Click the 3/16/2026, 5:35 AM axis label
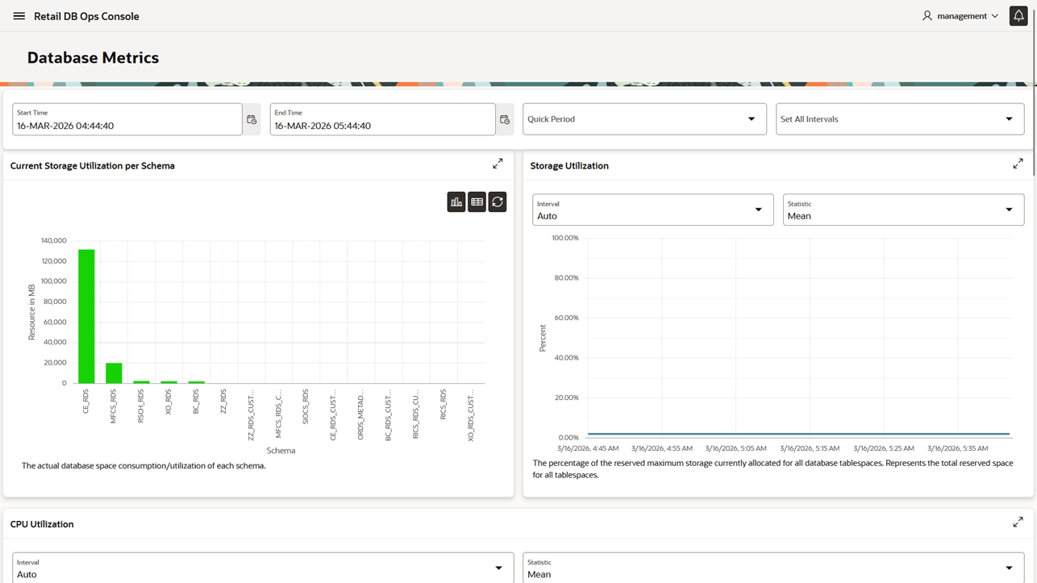This screenshot has height=583, width=1037. click(x=958, y=448)
